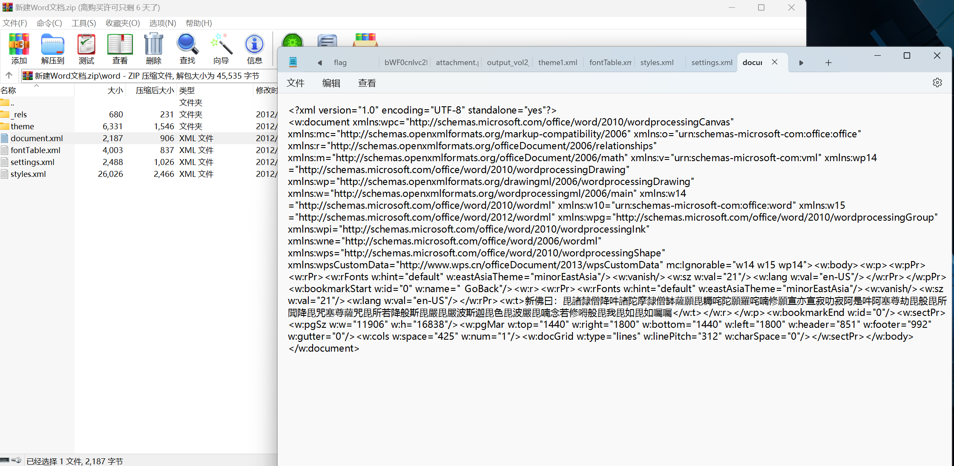Switch to the bWF0cnlvc2l tab
The image size is (954, 466).
[x=405, y=63]
